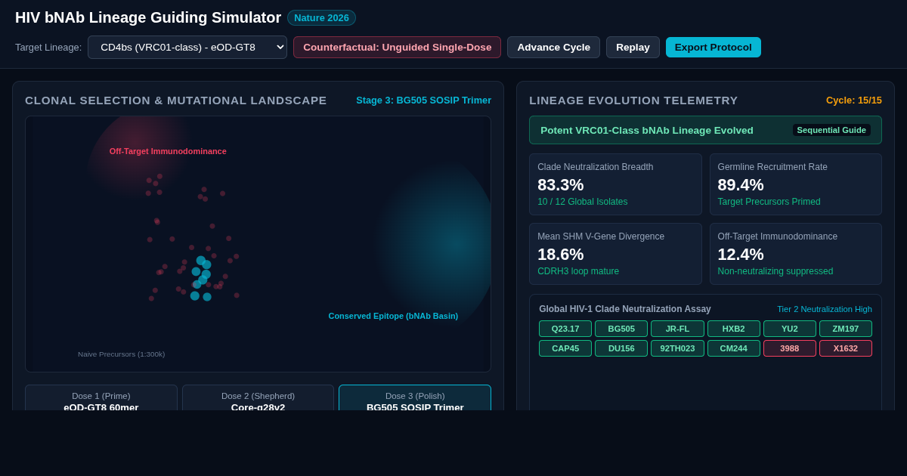Click the Nature 2026 badge
The image size is (907, 476).
click(x=321, y=17)
